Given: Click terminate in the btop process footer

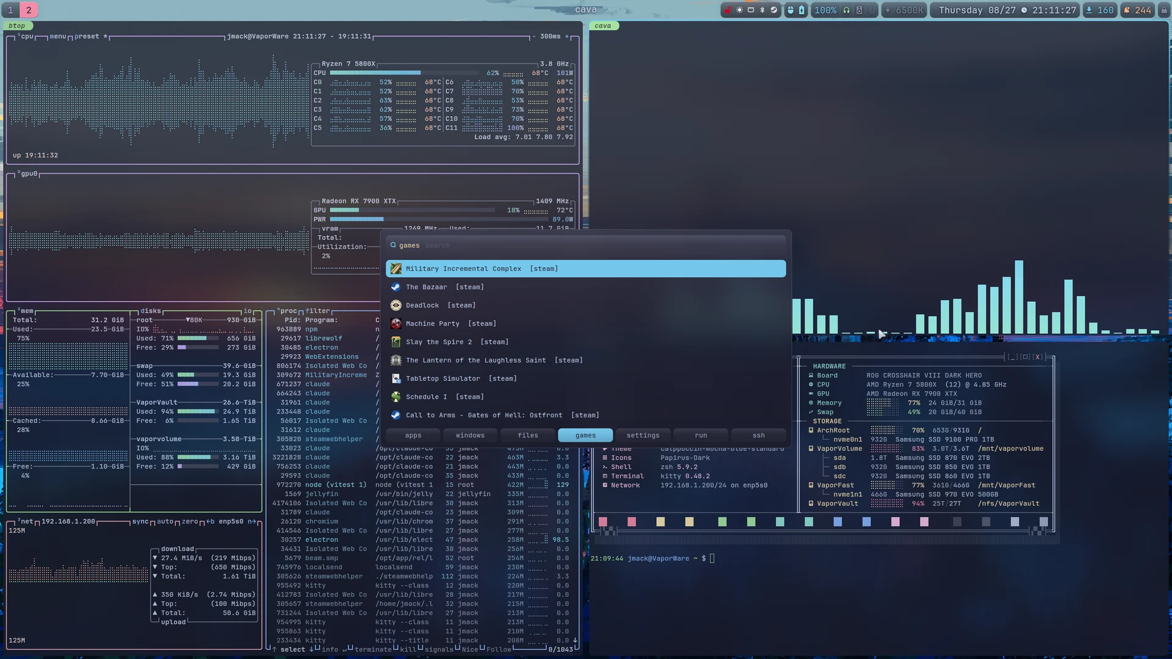Looking at the screenshot, I should [x=372, y=649].
